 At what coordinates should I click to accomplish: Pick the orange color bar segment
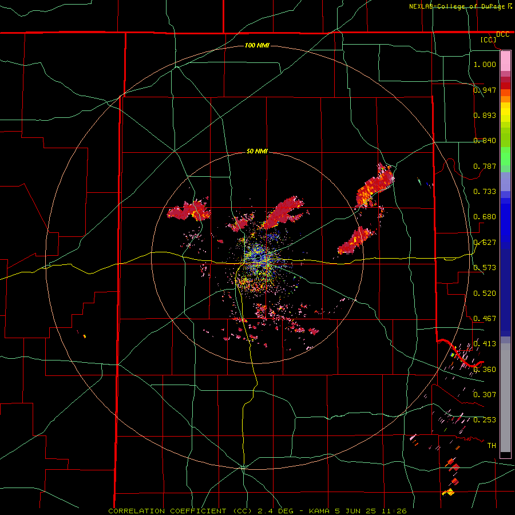click(x=505, y=99)
